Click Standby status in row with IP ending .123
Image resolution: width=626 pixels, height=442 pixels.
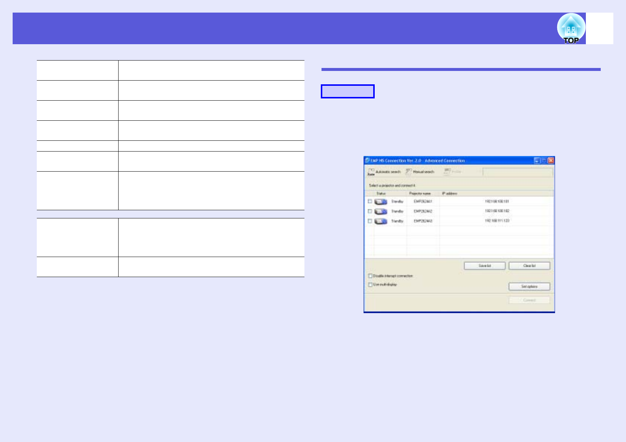(397, 221)
